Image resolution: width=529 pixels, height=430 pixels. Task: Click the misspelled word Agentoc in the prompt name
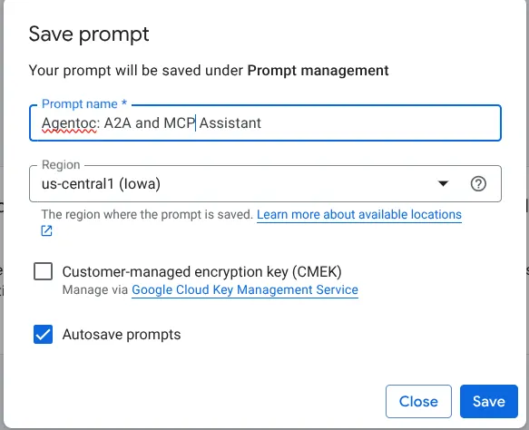tap(69, 123)
